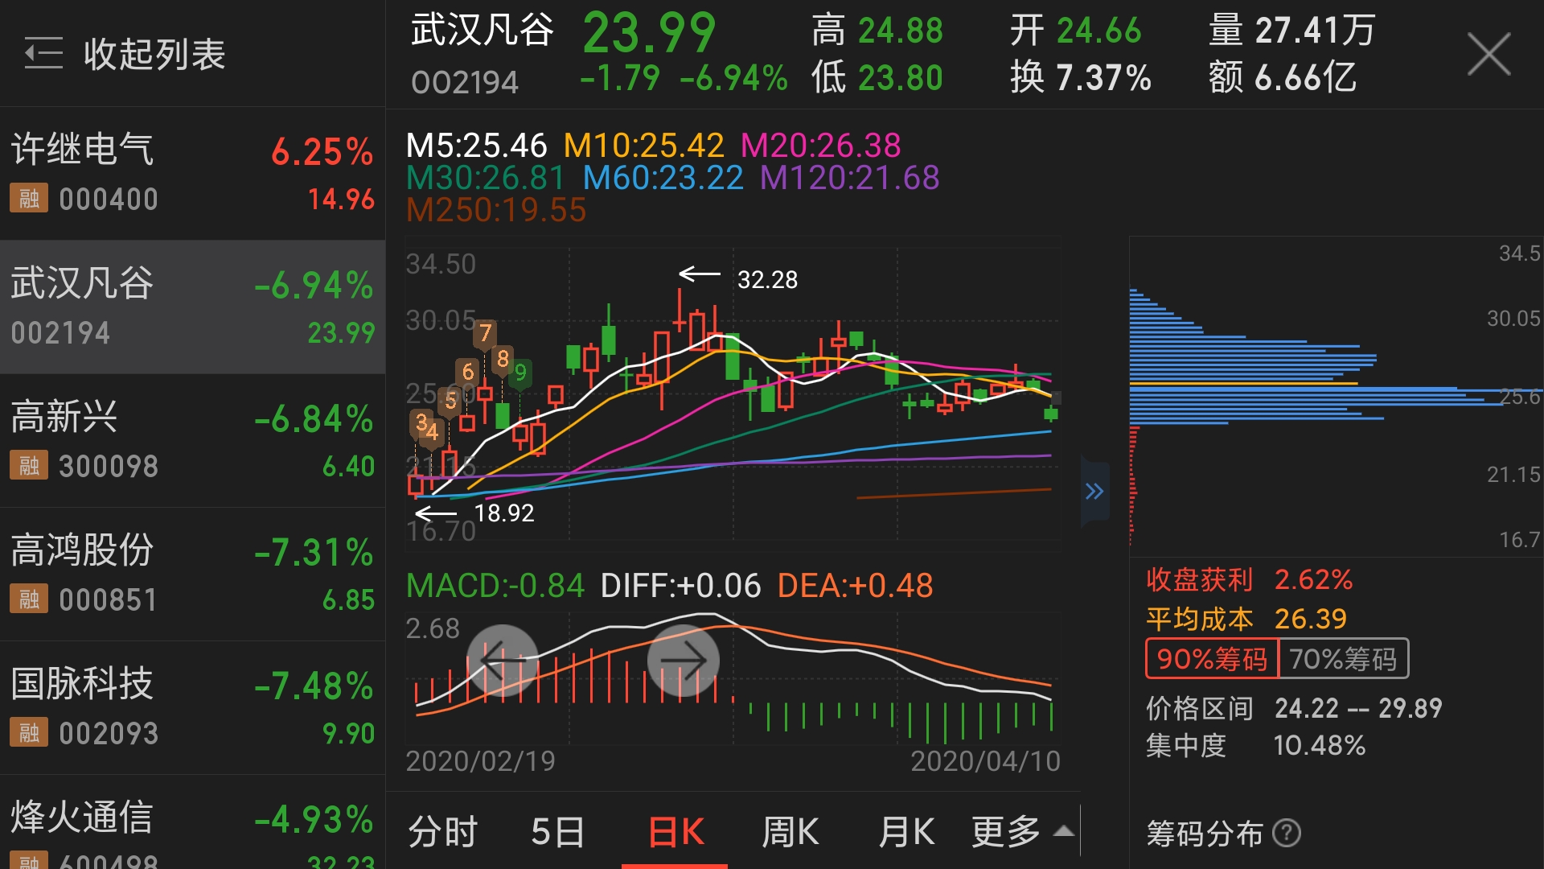
Task: Open help icon beside 筹码分布
Action: pos(1287,833)
